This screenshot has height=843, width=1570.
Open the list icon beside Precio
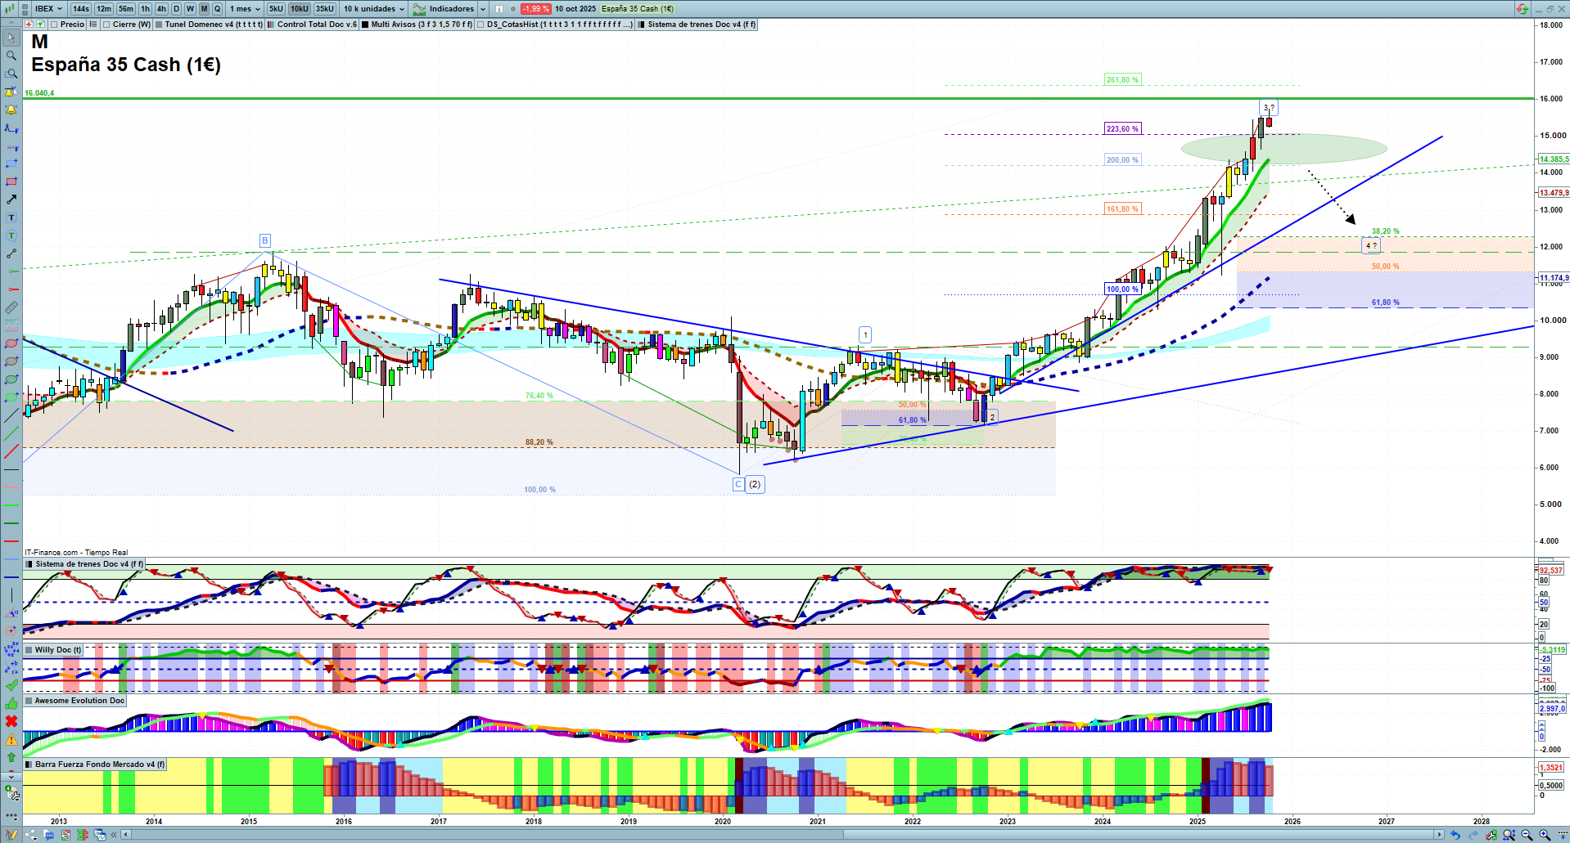coord(93,25)
